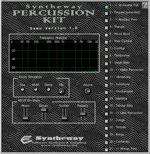Click the Attack slider handle

point(25,118)
